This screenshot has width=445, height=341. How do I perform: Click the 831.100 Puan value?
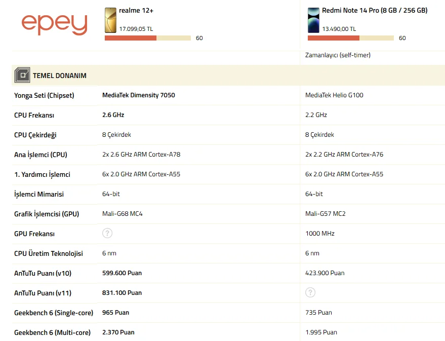[x=122, y=293]
